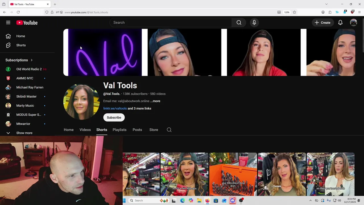Expand the Subscriptions section arrow
Screen dimensions: 364x205
32,60
